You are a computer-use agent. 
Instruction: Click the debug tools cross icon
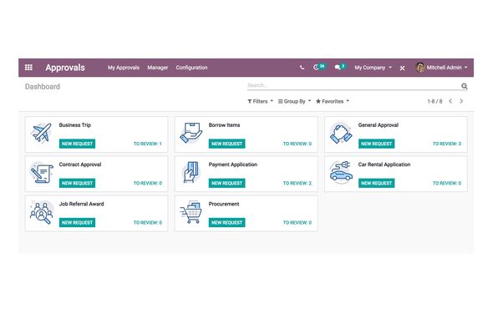(x=402, y=68)
